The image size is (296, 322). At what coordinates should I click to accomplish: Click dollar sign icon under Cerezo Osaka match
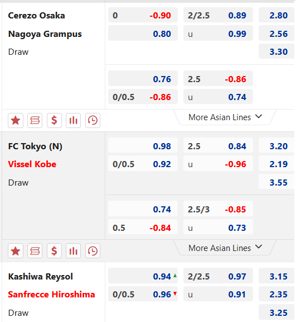click(x=54, y=120)
